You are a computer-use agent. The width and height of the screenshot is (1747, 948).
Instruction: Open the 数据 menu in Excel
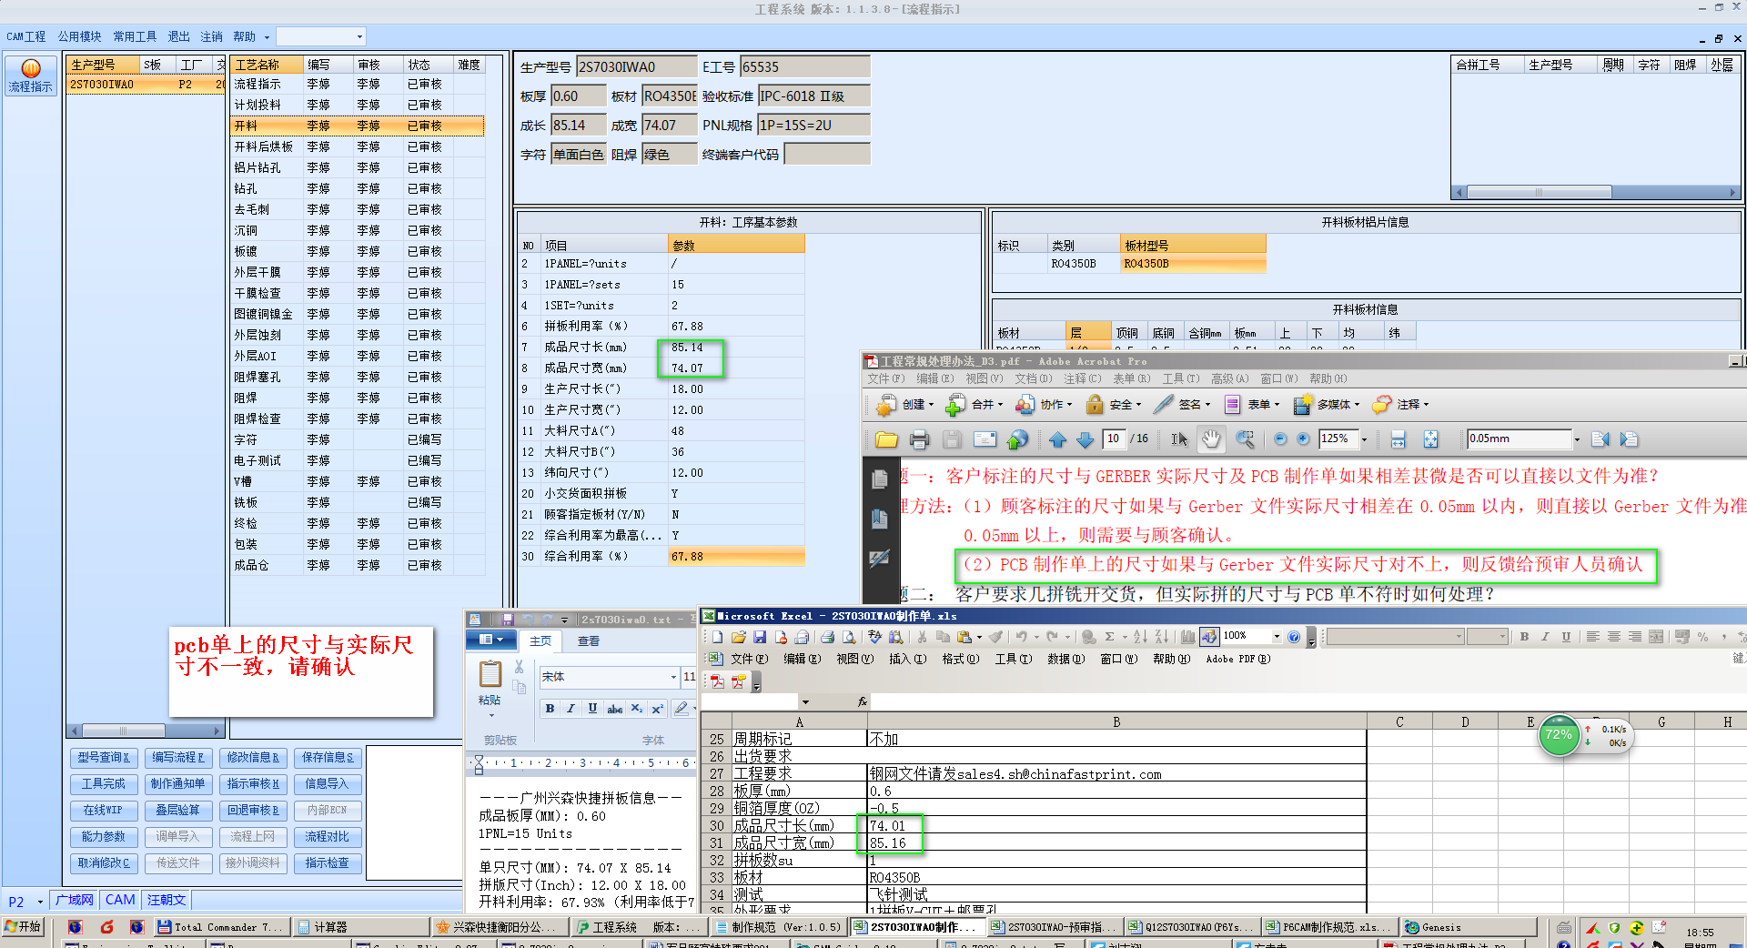[x=1065, y=660]
